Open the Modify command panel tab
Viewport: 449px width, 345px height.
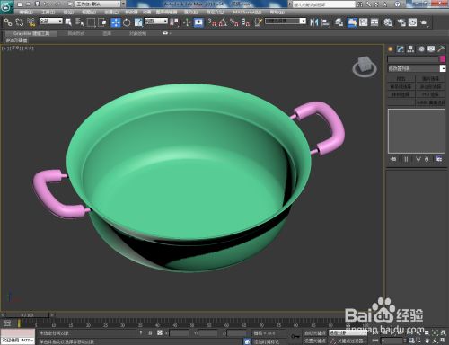[x=401, y=49]
